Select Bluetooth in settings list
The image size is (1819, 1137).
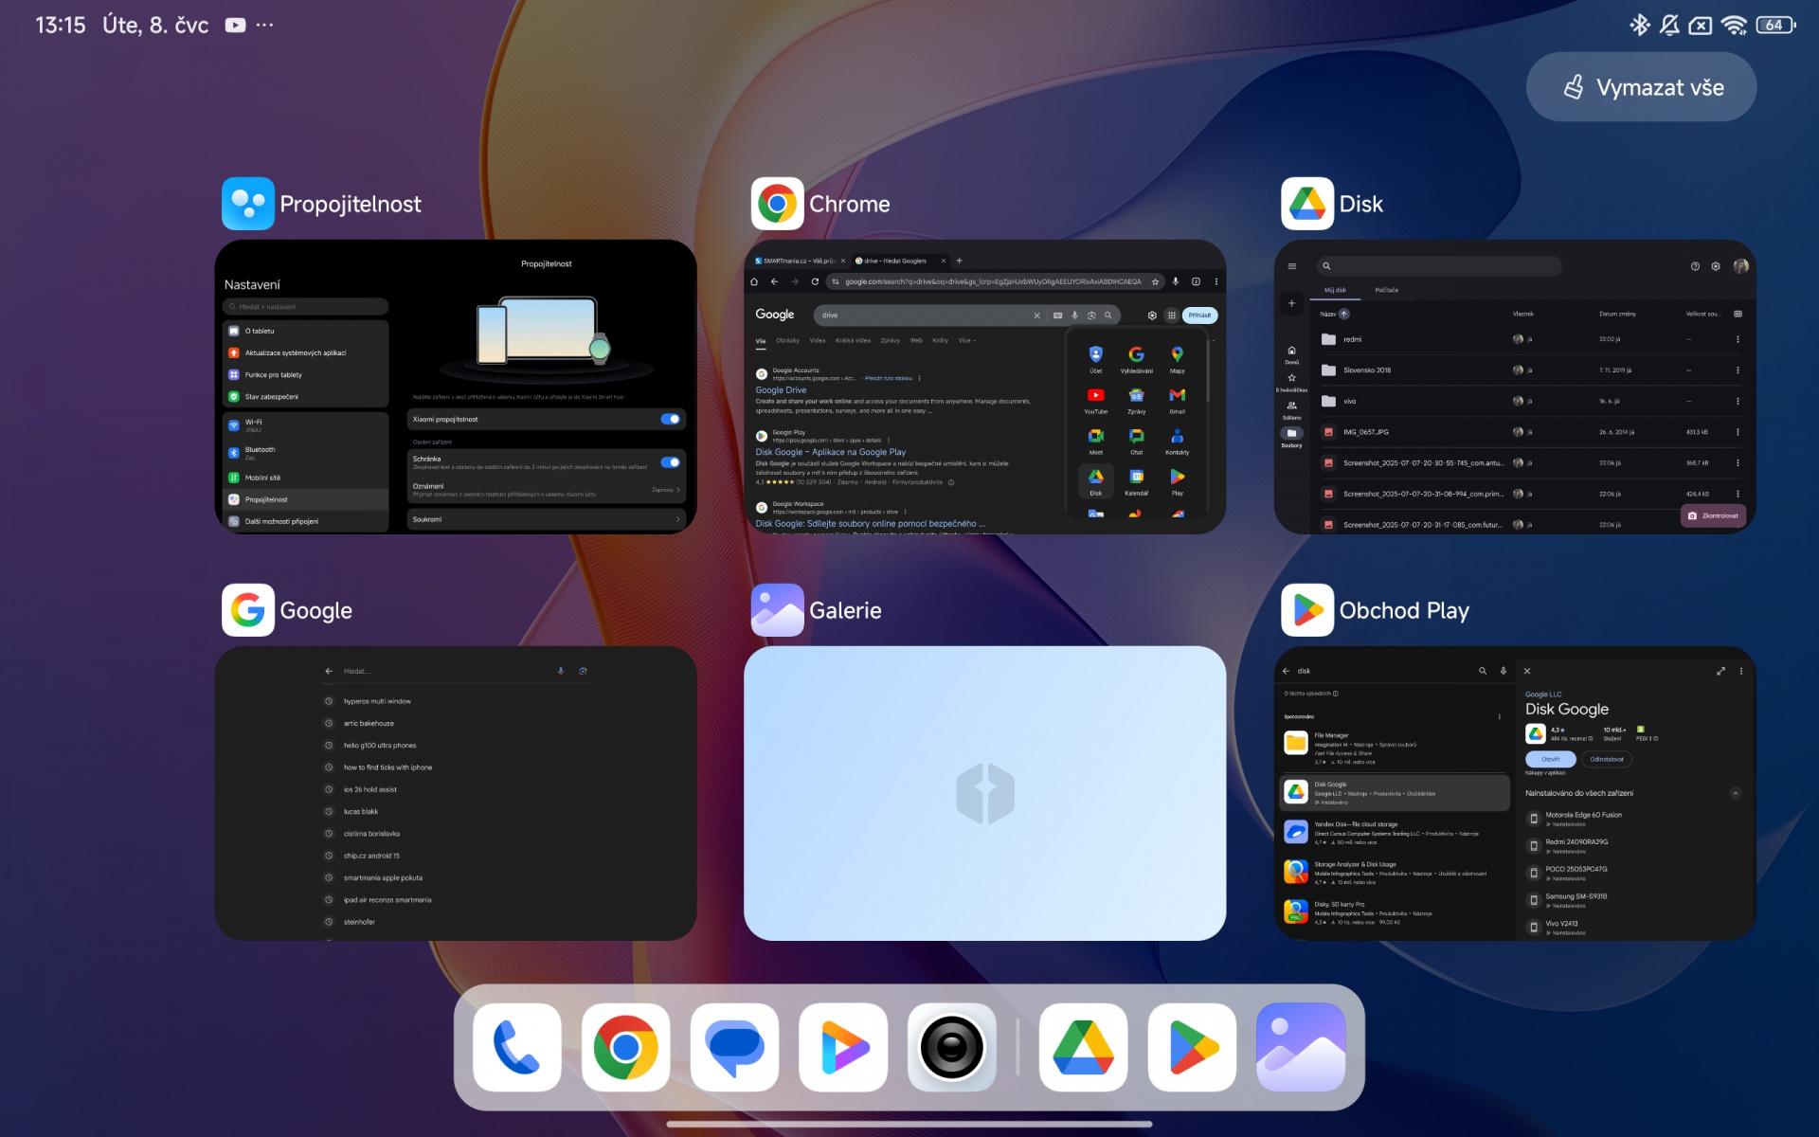[x=305, y=452]
